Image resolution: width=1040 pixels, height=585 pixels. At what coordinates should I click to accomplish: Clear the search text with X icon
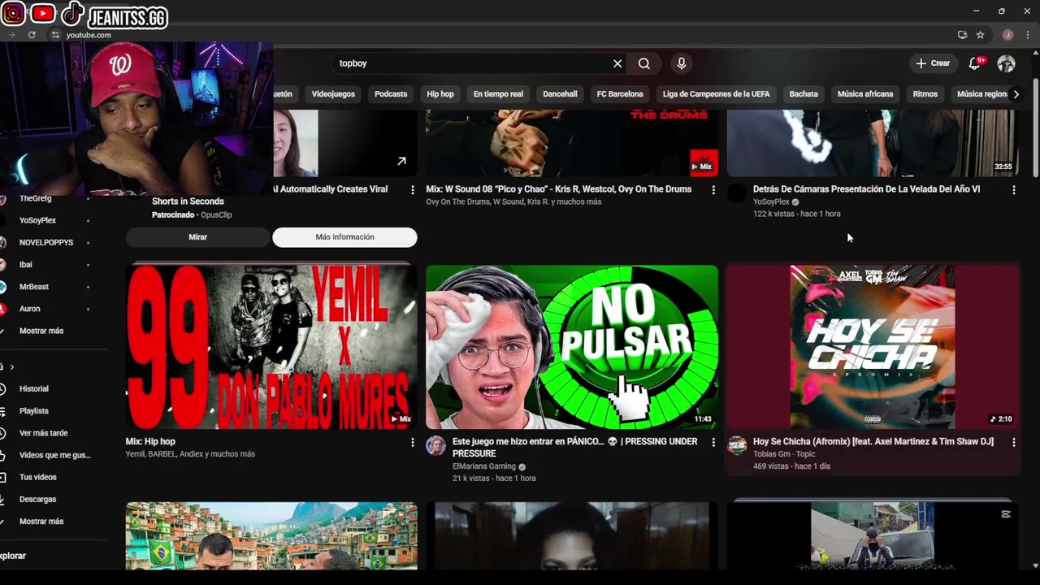617,63
